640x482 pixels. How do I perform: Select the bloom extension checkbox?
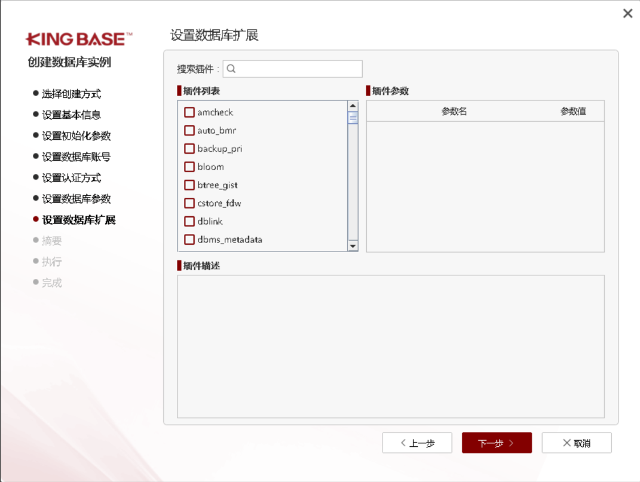click(x=189, y=167)
